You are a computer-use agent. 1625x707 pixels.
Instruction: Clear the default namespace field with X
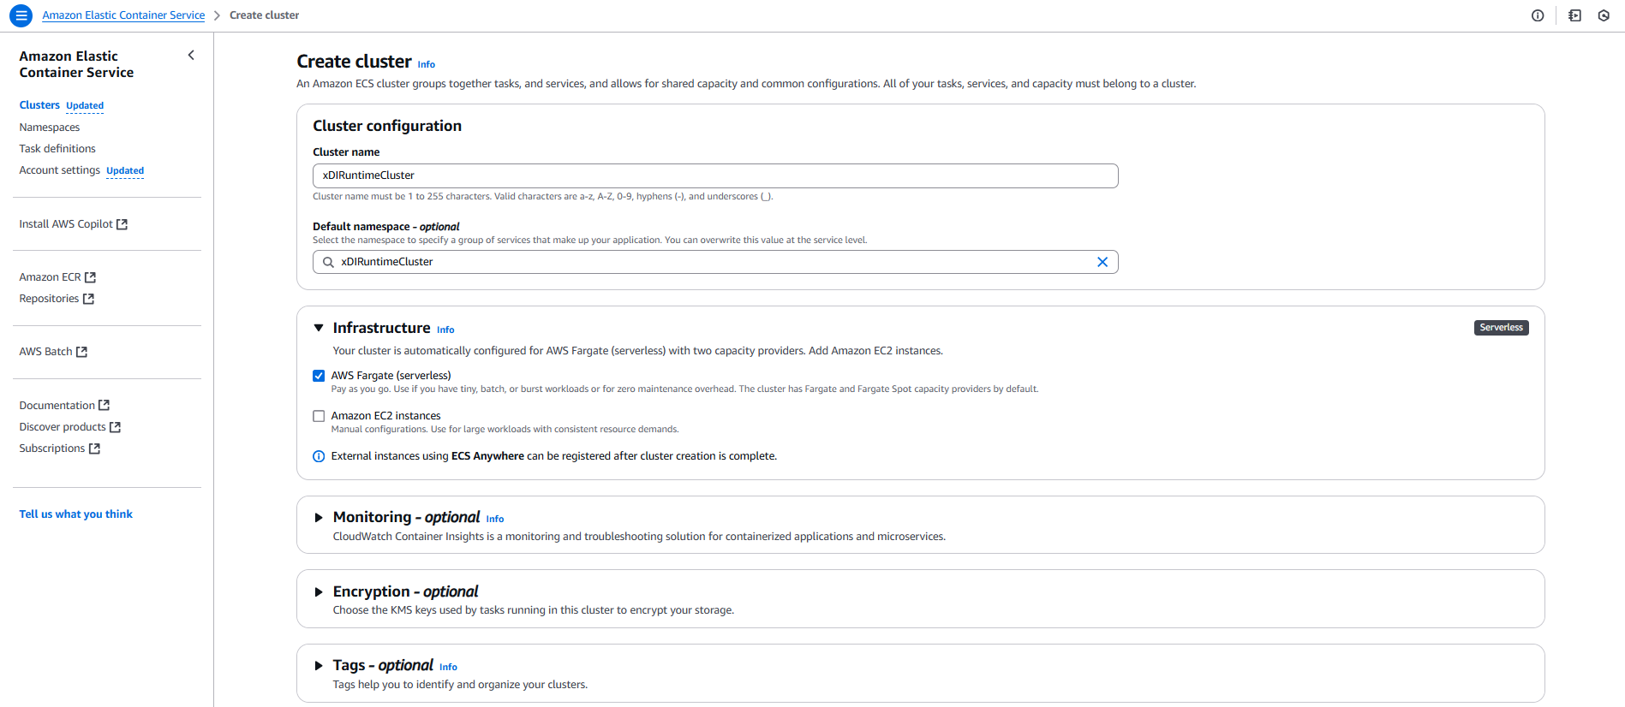point(1102,262)
